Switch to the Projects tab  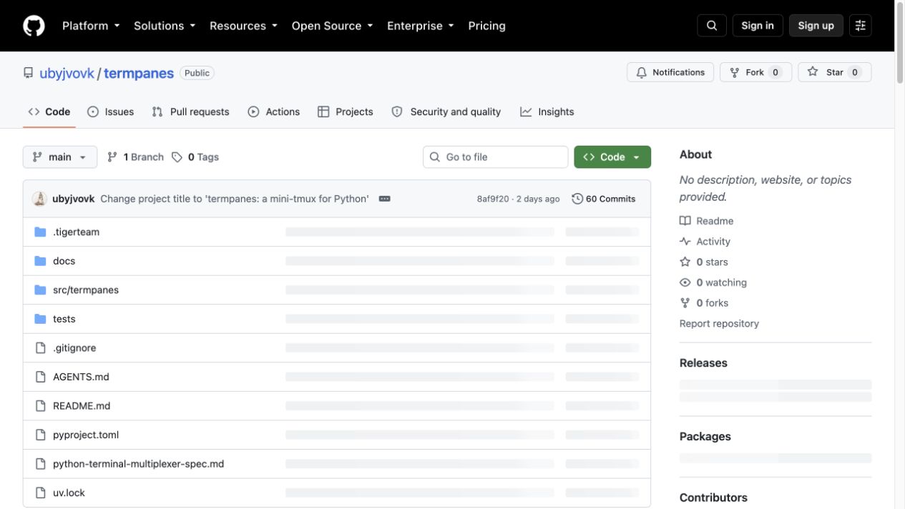pos(346,112)
